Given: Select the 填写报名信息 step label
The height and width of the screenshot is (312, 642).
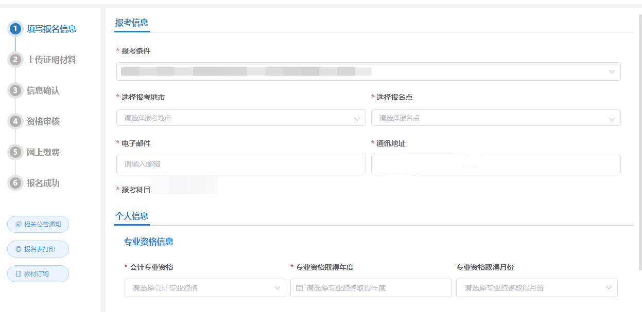Looking at the screenshot, I should click(x=51, y=29).
